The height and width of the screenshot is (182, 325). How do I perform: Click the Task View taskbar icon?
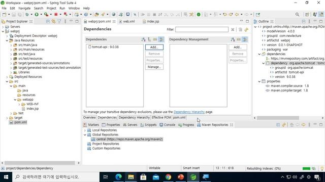click(x=106, y=177)
